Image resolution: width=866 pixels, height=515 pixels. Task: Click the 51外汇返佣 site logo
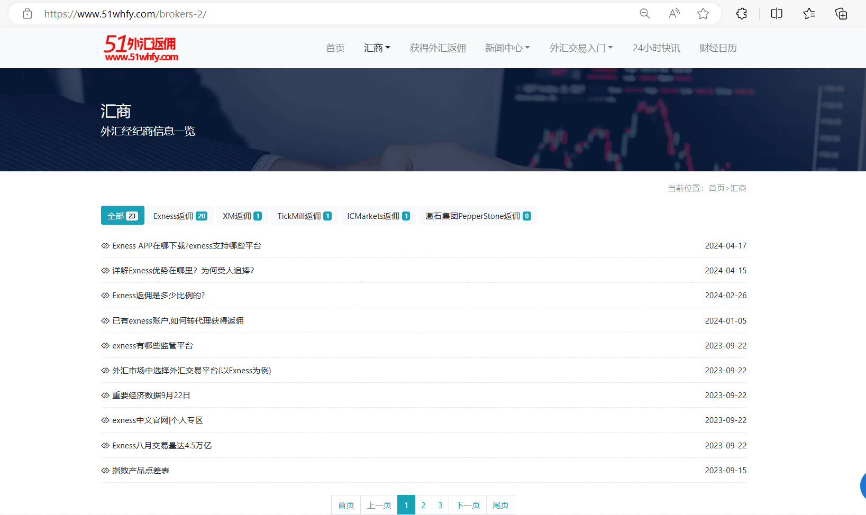[141, 48]
